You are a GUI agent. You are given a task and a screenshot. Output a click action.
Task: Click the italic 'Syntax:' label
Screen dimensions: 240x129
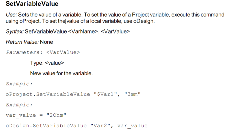15,32
